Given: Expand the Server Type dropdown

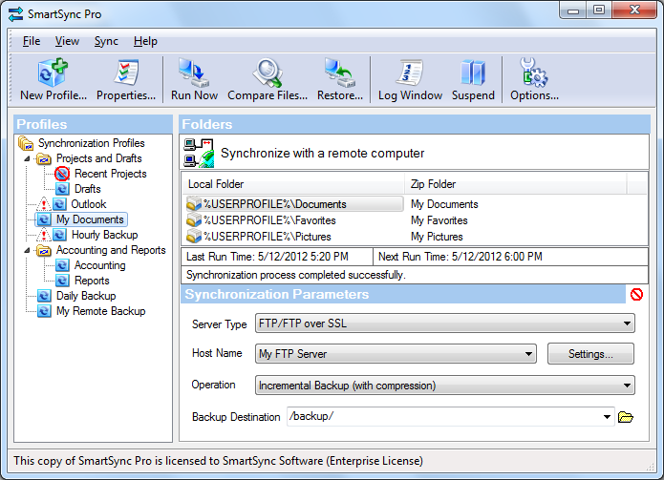Looking at the screenshot, I should pos(627,324).
